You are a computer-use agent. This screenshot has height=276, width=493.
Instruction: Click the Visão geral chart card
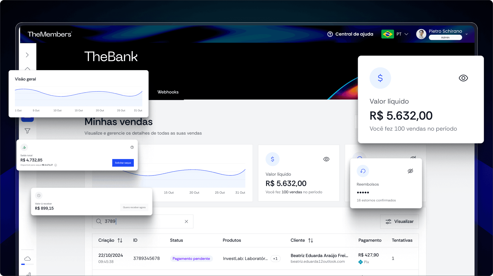(x=79, y=94)
